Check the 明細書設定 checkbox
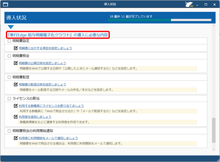Screen dimensions: 220x162 [9, 41]
